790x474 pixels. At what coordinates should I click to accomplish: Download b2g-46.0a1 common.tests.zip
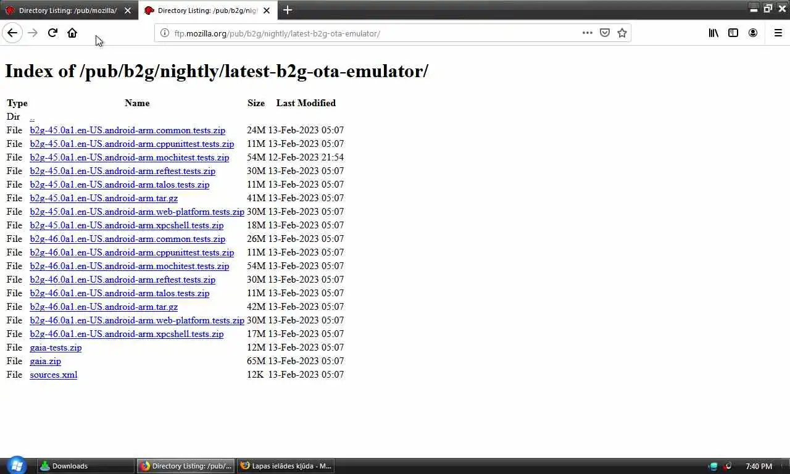(127, 239)
